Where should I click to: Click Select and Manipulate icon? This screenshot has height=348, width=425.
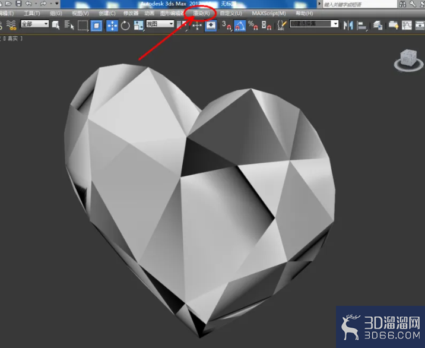197,26
